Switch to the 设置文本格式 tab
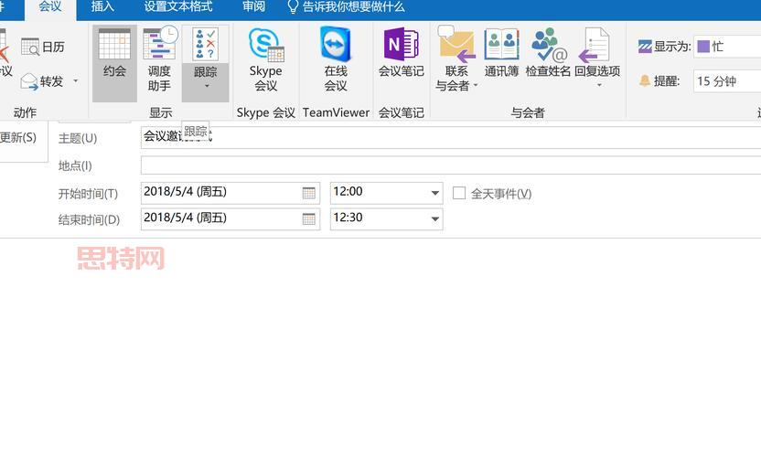Screen dimensions: 761x457 178,7
